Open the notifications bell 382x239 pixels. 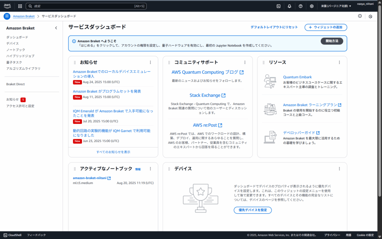pyautogui.click(x=289, y=6)
